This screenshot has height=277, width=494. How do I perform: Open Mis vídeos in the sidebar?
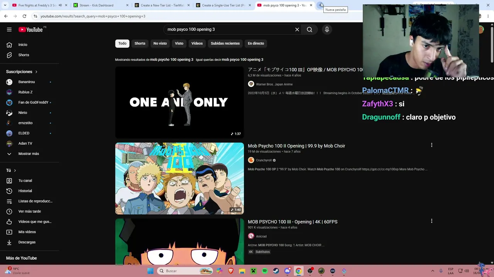tap(29, 232)
